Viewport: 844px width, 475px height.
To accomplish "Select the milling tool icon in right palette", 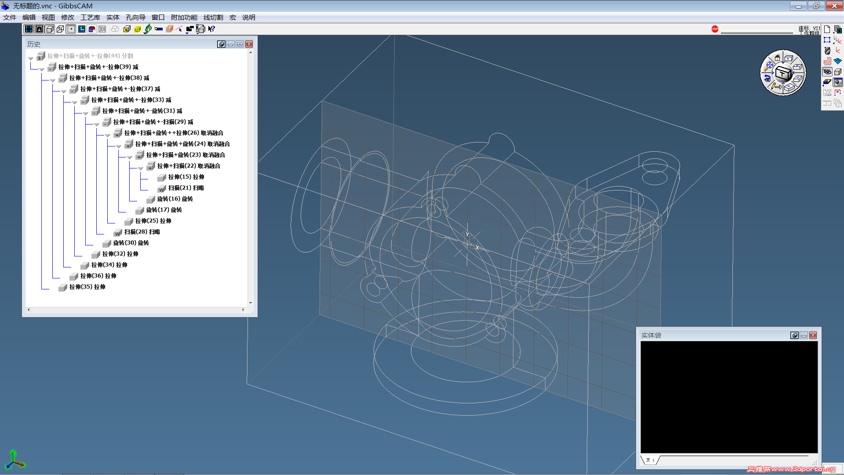I will tap(827, 51).
